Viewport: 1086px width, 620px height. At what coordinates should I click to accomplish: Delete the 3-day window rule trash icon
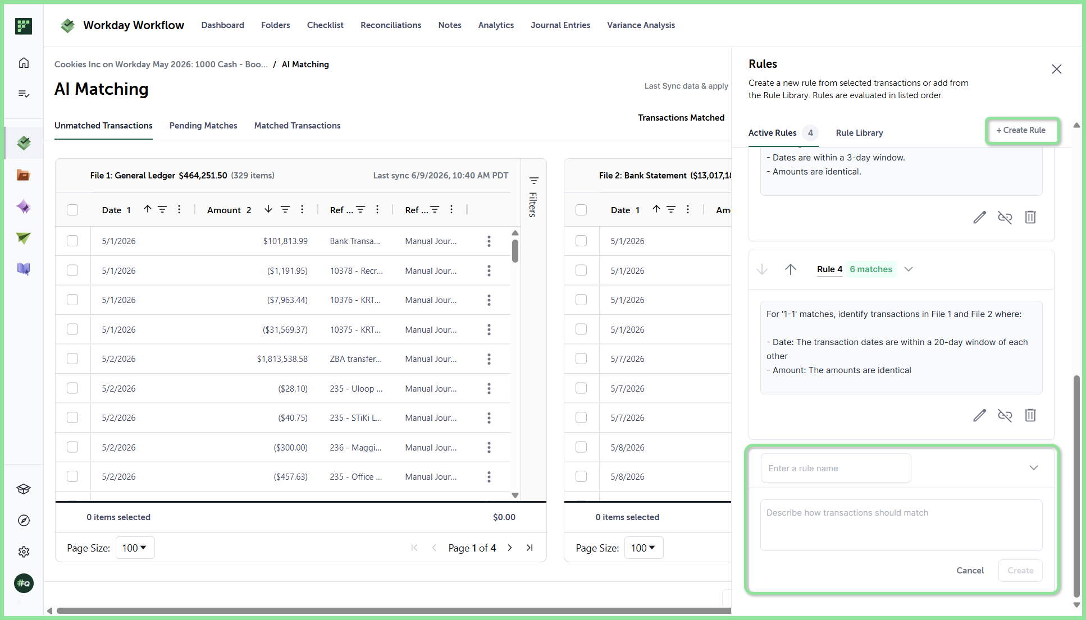[1030, 217]
